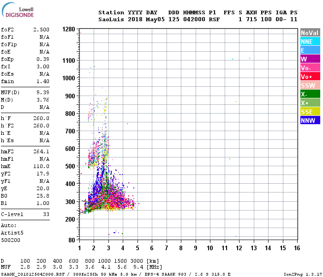Click the X+ legend color box

[x=310, y=103]
